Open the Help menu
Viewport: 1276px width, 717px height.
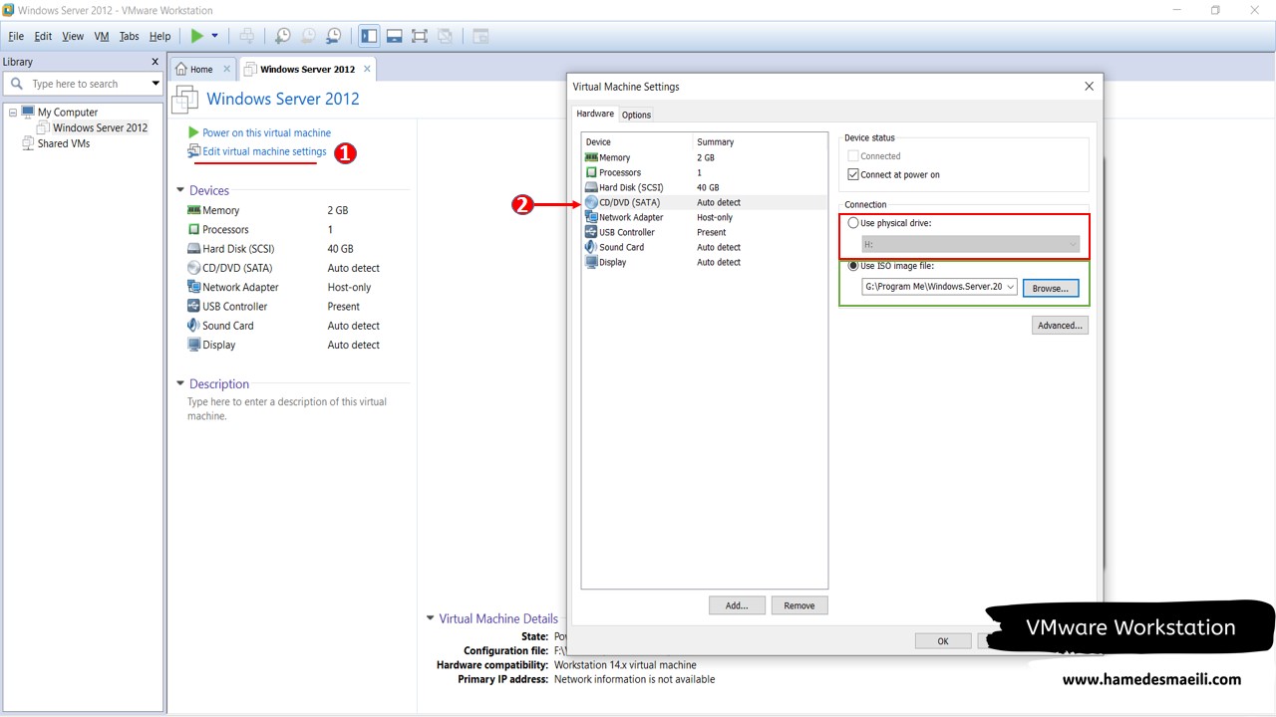pos(159,36)
